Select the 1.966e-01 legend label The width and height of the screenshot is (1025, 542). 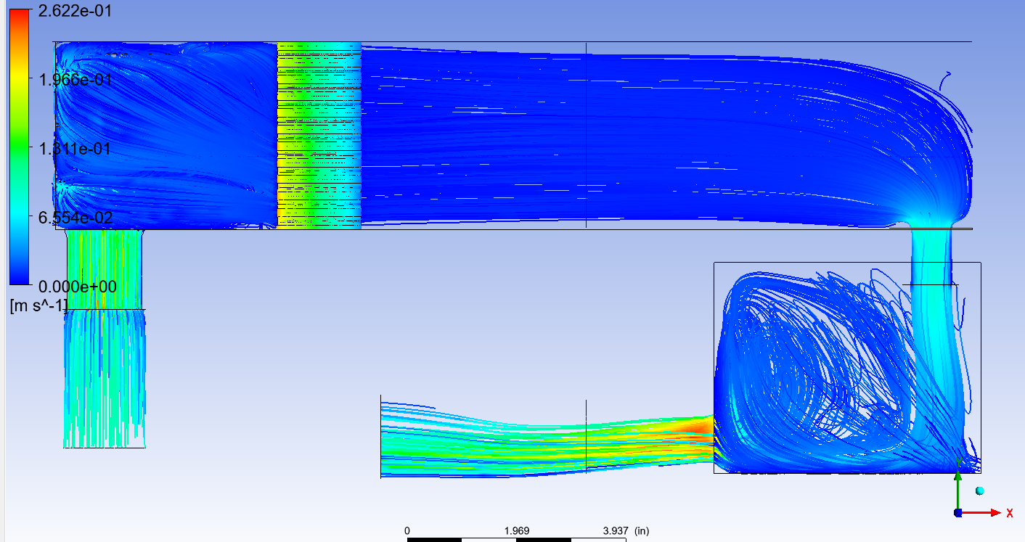[x=71, y=80]
